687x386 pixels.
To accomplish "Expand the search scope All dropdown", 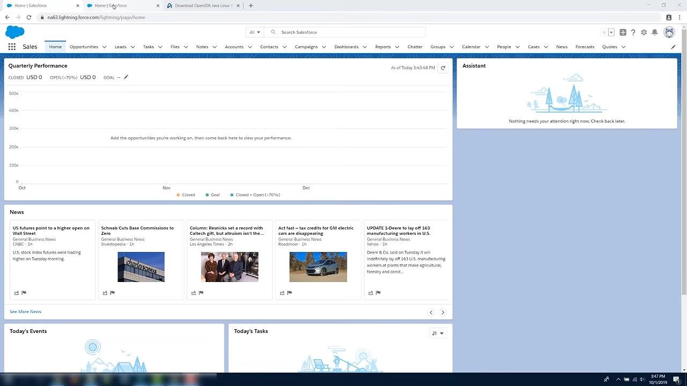I will click(254, 32).
